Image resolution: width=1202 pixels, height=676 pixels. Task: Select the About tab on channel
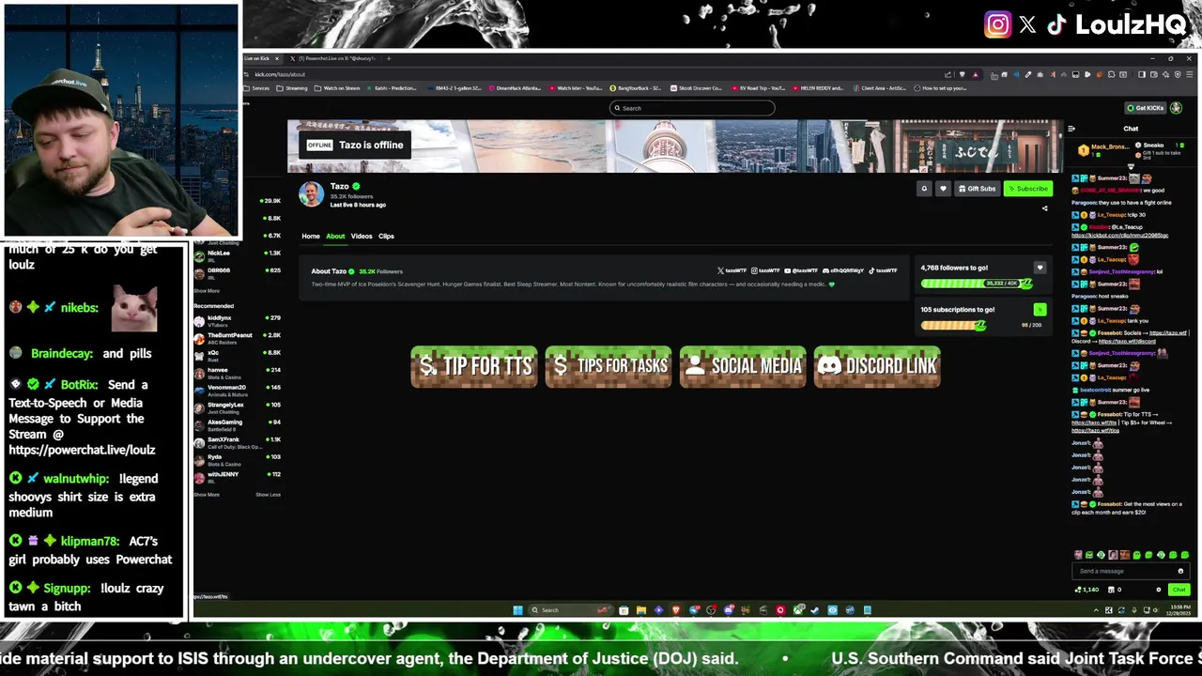coord(335,237)
